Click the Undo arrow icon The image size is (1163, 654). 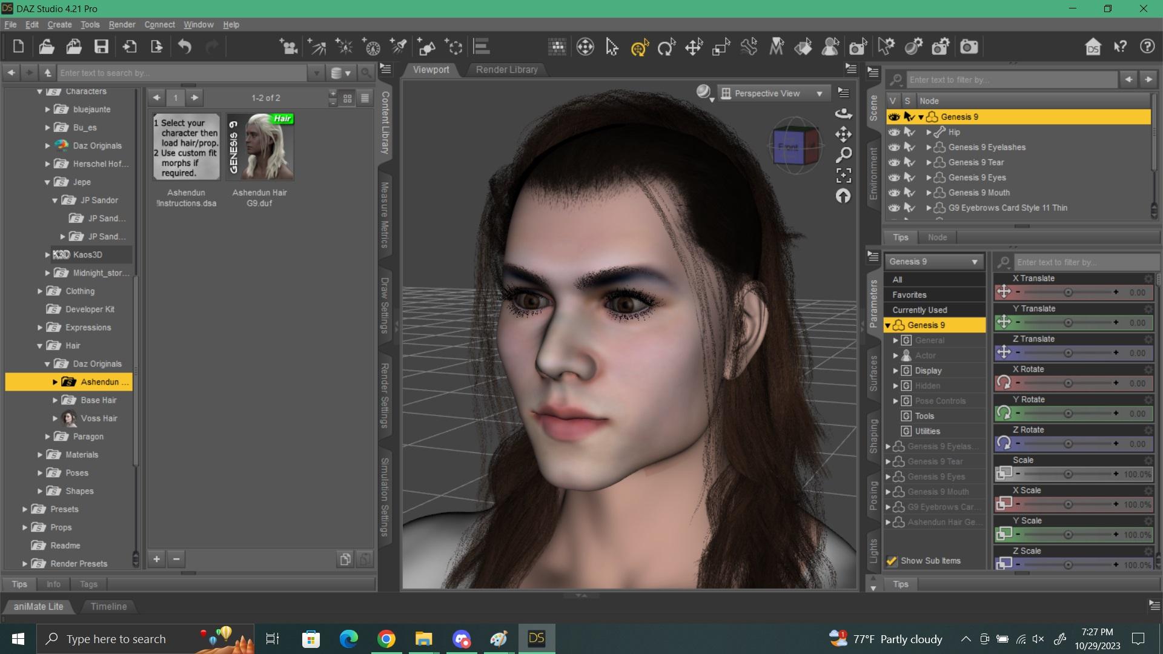click(x=185, y=47)
